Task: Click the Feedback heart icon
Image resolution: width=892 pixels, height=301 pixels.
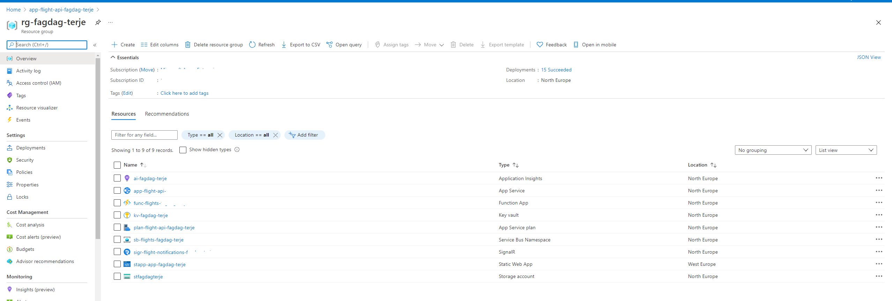Action: (x=540, y=45)
